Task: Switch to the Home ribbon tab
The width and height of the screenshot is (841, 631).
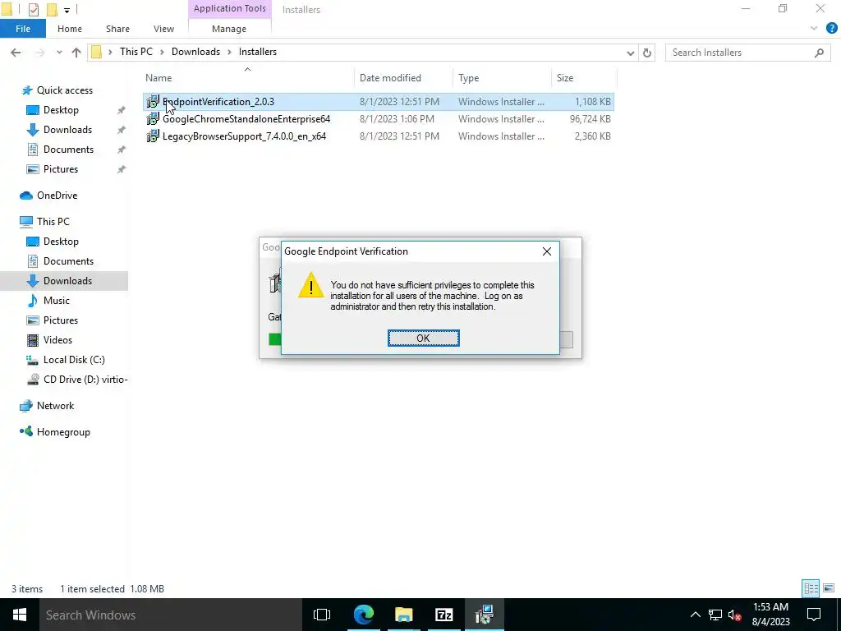Action: (70, 29)
